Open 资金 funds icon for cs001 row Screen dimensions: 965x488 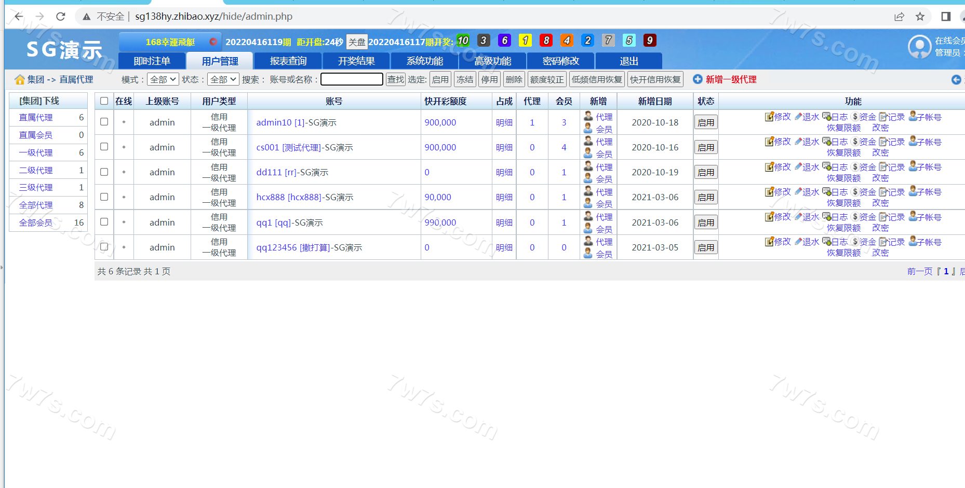click(855, 142)
